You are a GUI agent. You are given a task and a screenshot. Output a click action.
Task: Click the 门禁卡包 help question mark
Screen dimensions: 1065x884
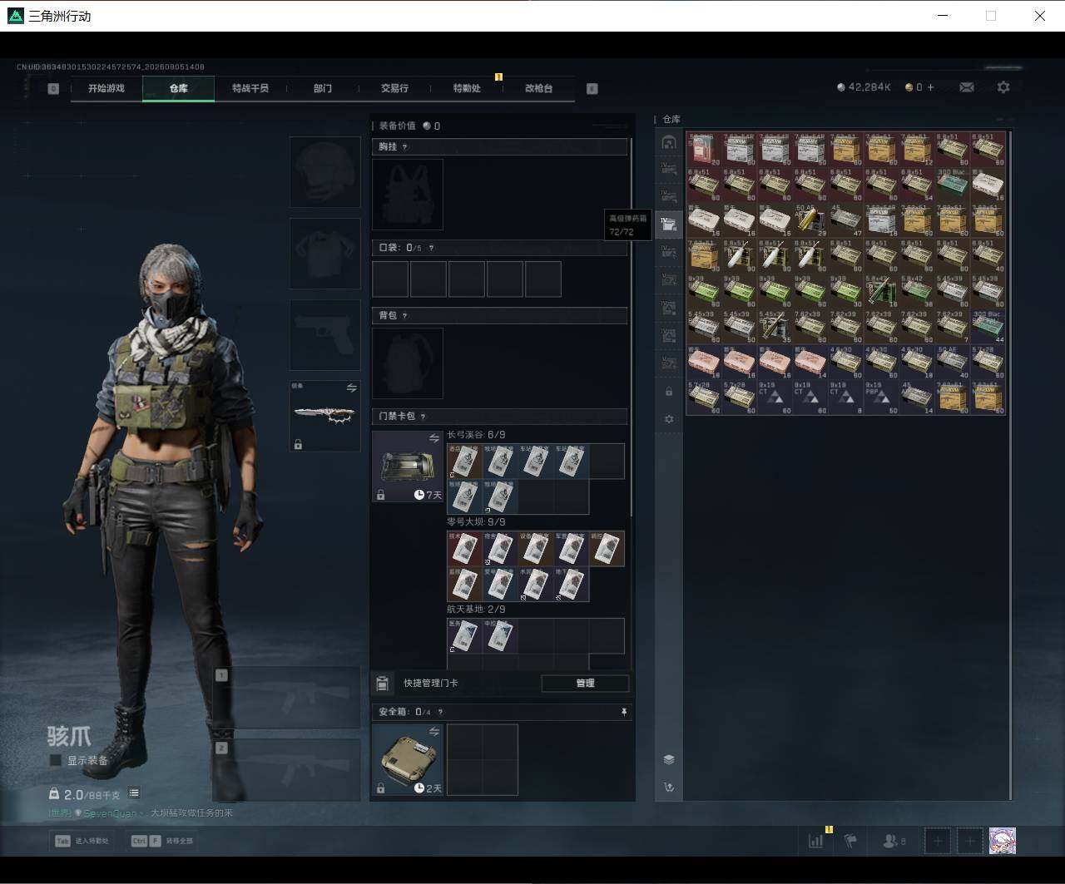[424, 417]
